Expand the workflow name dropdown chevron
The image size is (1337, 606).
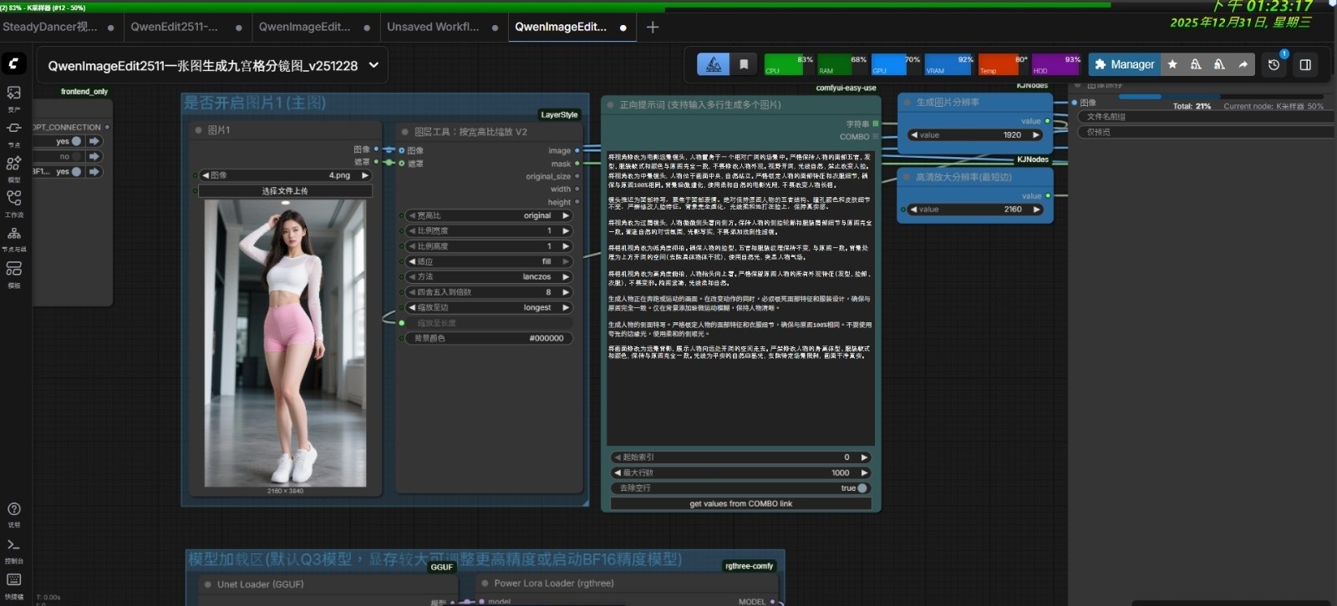pyautogui.click(x=374, y=65)
